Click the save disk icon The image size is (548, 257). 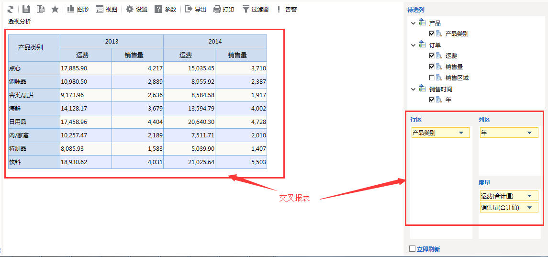26,10
